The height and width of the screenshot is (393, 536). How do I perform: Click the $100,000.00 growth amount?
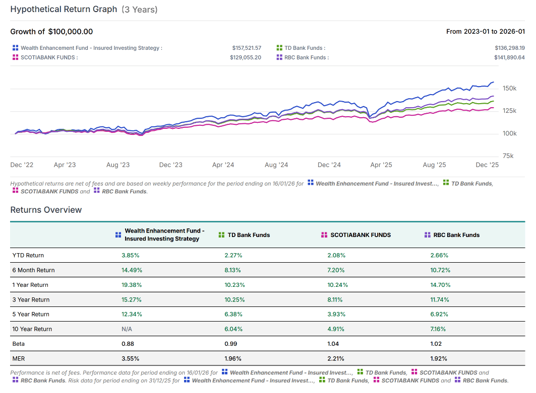(71, 32)
